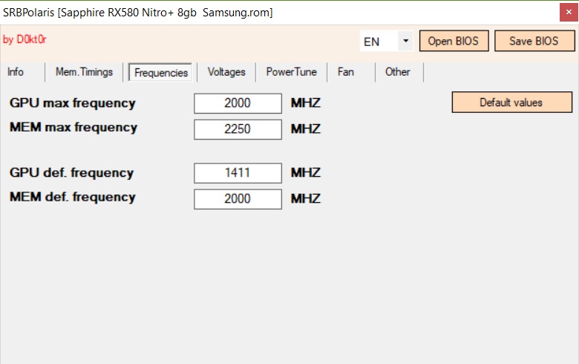The height and width of the screenshot is (364, 579).
Task: Click the SRBPolaris window title text
Action: pyautogui.click(x=138, y=13)
